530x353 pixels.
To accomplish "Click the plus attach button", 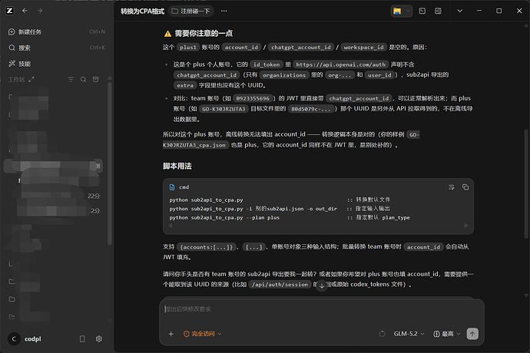I will pyautogui.click(x=171, y=334).
